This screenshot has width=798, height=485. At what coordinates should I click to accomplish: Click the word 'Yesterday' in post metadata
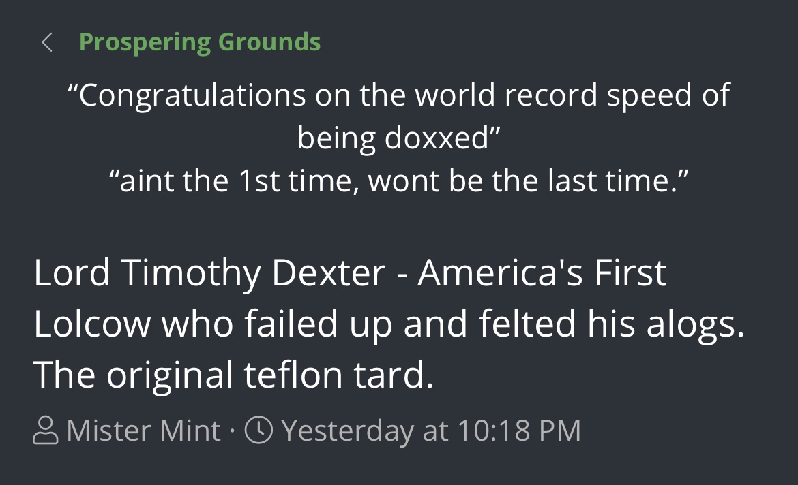coord(348,432)
